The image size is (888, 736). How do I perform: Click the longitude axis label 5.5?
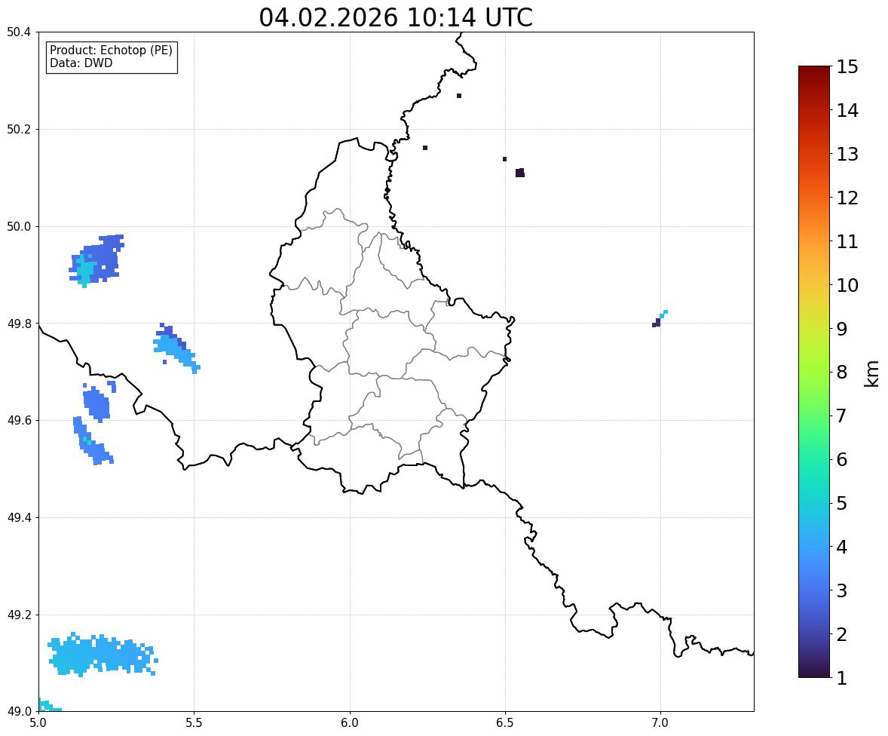click(194, 723)
